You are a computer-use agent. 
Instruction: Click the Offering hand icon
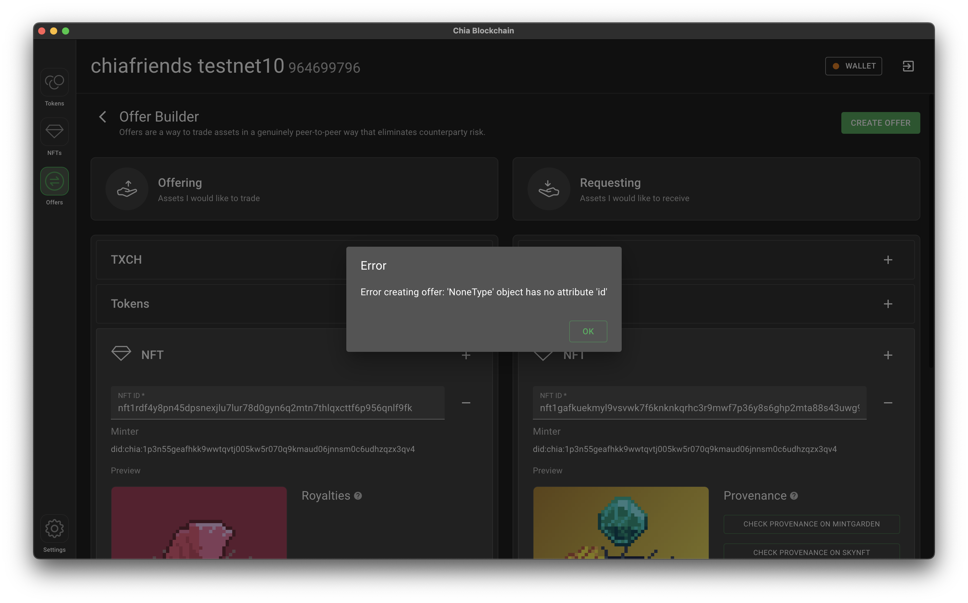(127, 189)
